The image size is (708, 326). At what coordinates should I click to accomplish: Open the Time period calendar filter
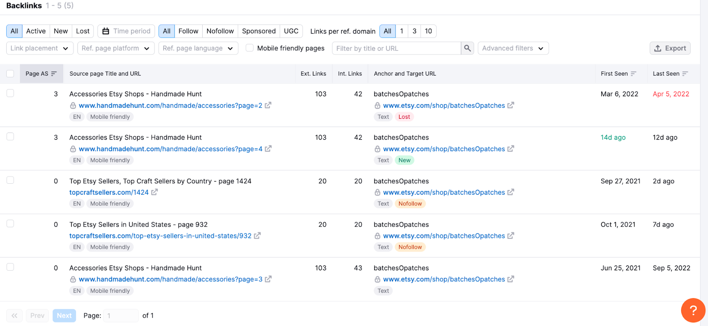tap(126, 31)
